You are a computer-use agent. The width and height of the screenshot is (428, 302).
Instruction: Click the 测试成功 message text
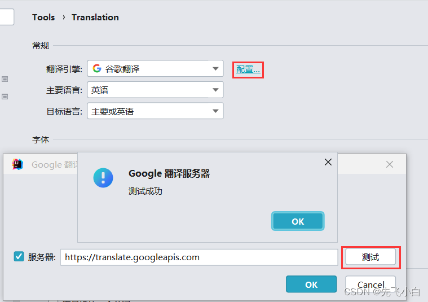145,191
